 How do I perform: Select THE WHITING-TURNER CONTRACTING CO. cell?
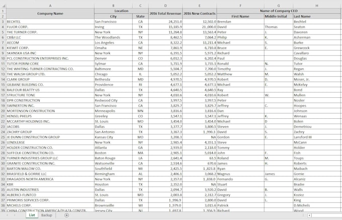(50, 69)
